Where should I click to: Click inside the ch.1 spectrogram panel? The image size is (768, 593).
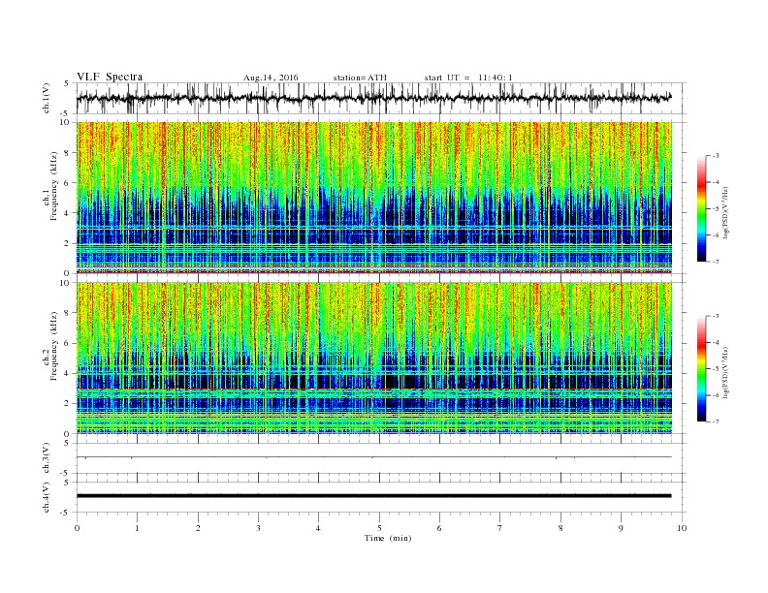point(373,198)
